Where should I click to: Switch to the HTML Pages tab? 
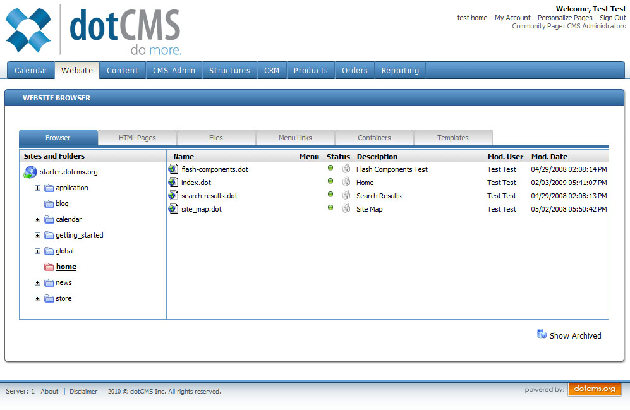click(x=137, y=138)
